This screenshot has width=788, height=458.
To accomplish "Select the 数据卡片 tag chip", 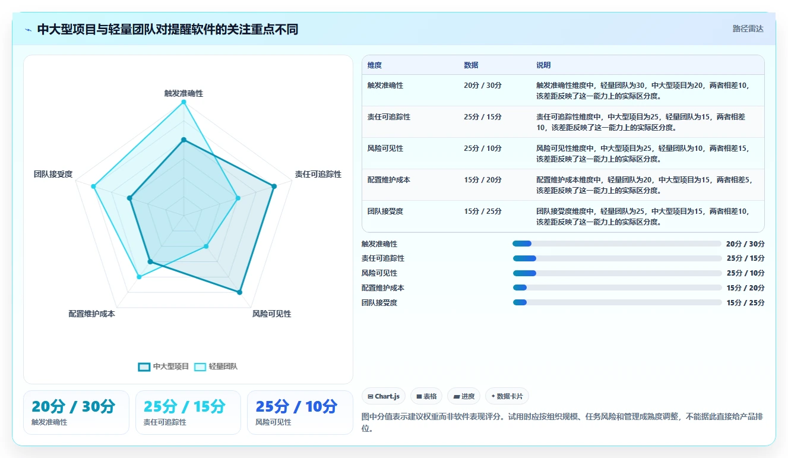I will (507, 396).
